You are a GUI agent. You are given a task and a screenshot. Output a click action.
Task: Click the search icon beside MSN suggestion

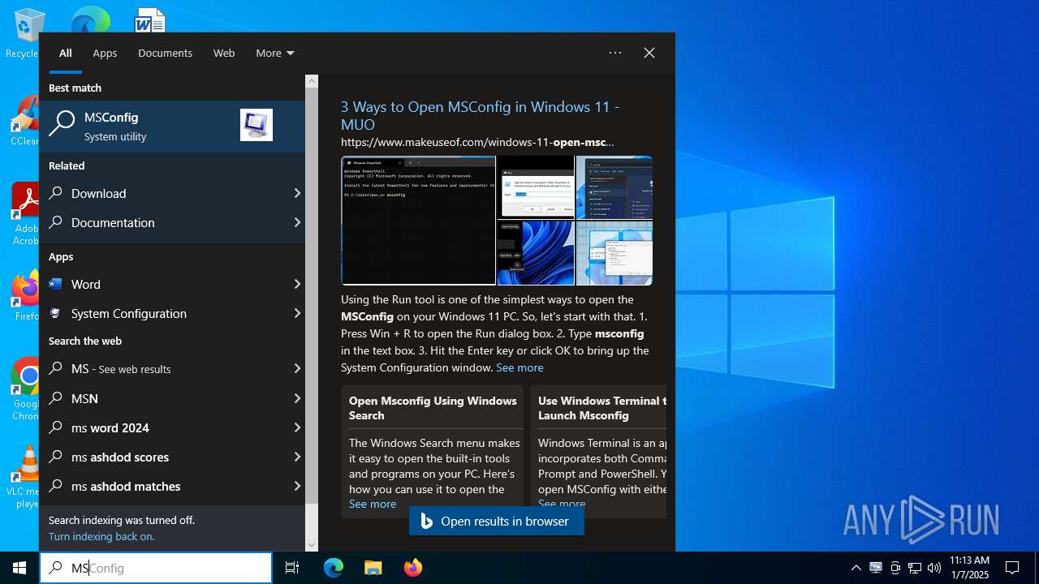coord(56,398)
